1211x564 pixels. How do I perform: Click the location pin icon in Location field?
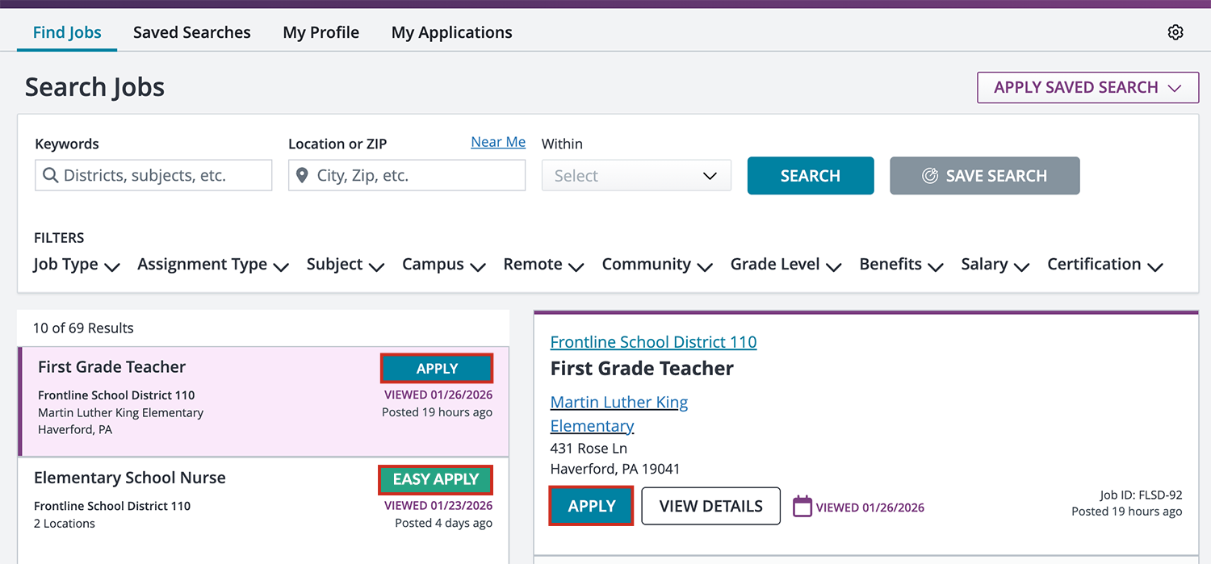pos(302,175)
